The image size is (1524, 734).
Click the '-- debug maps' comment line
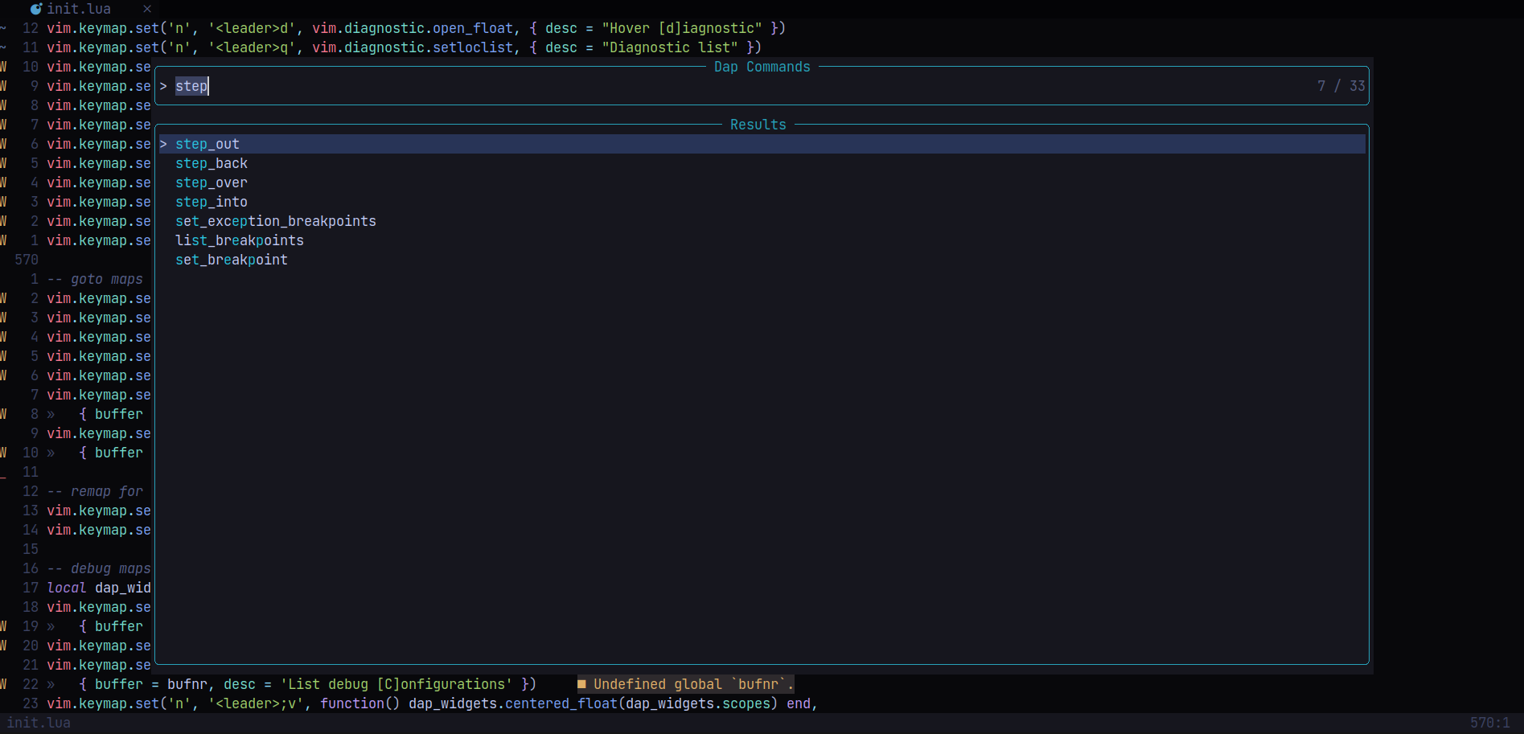tap(99, 568)
